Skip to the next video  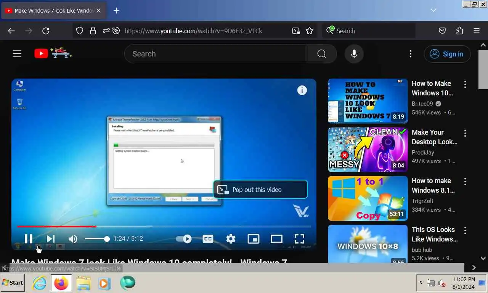(51, 239)
